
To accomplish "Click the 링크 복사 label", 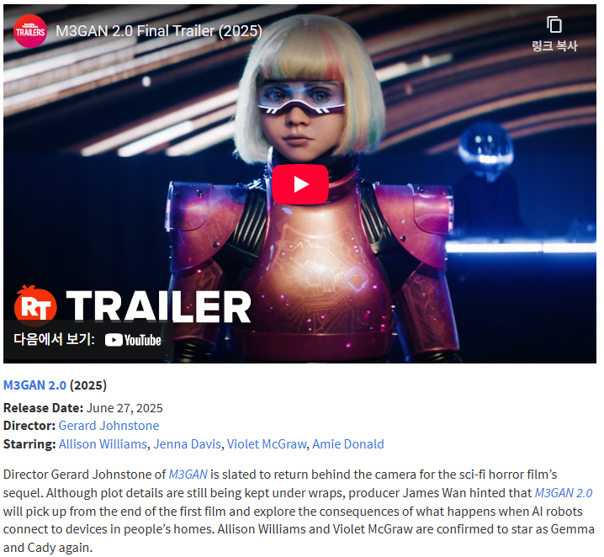I will (554, 45).
